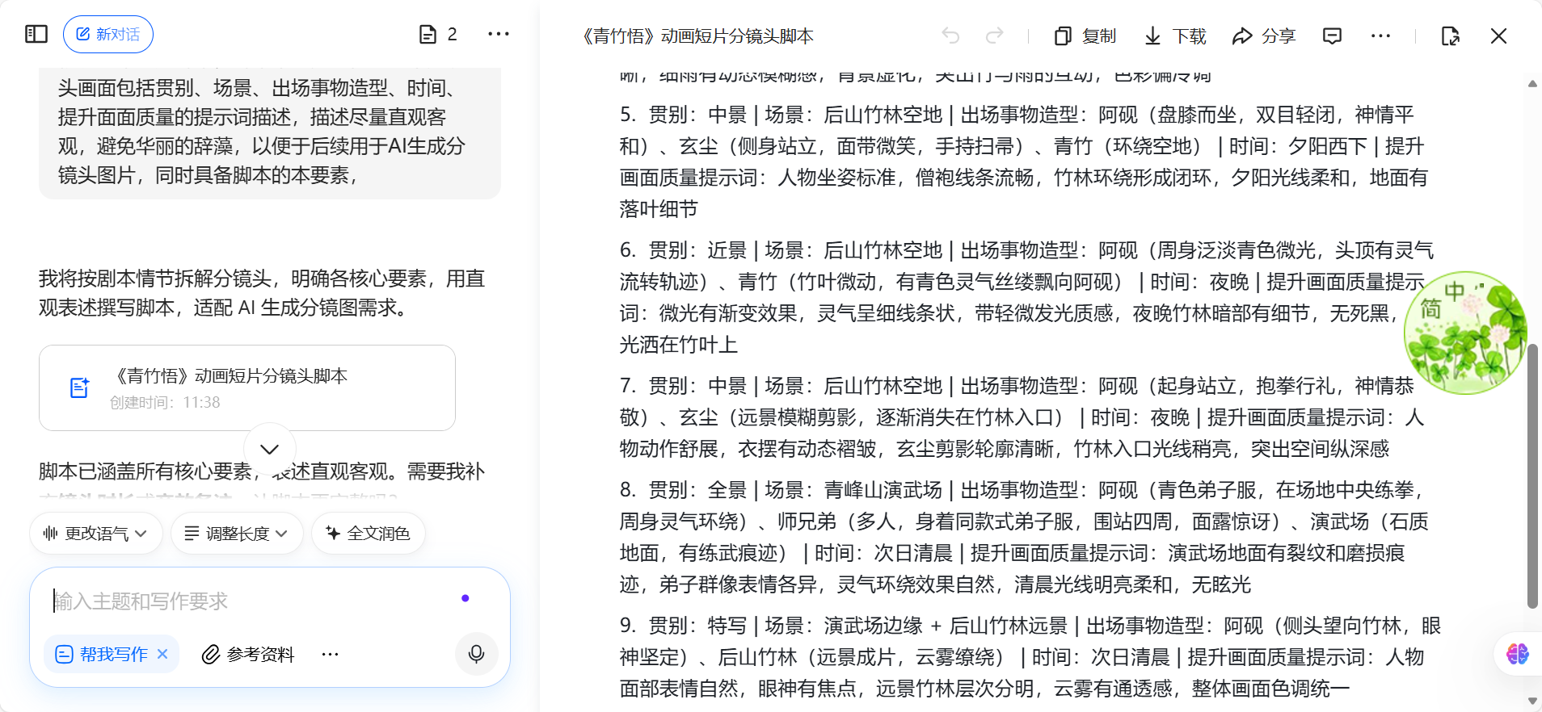Viewport: 1542px width, 712px height.
Task: Open chat panel more options menu
Action: pos(499,34)
